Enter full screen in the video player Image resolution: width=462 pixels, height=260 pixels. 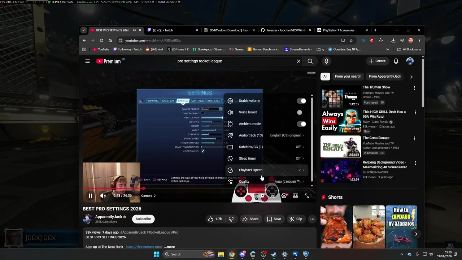[x=307, y=196]
